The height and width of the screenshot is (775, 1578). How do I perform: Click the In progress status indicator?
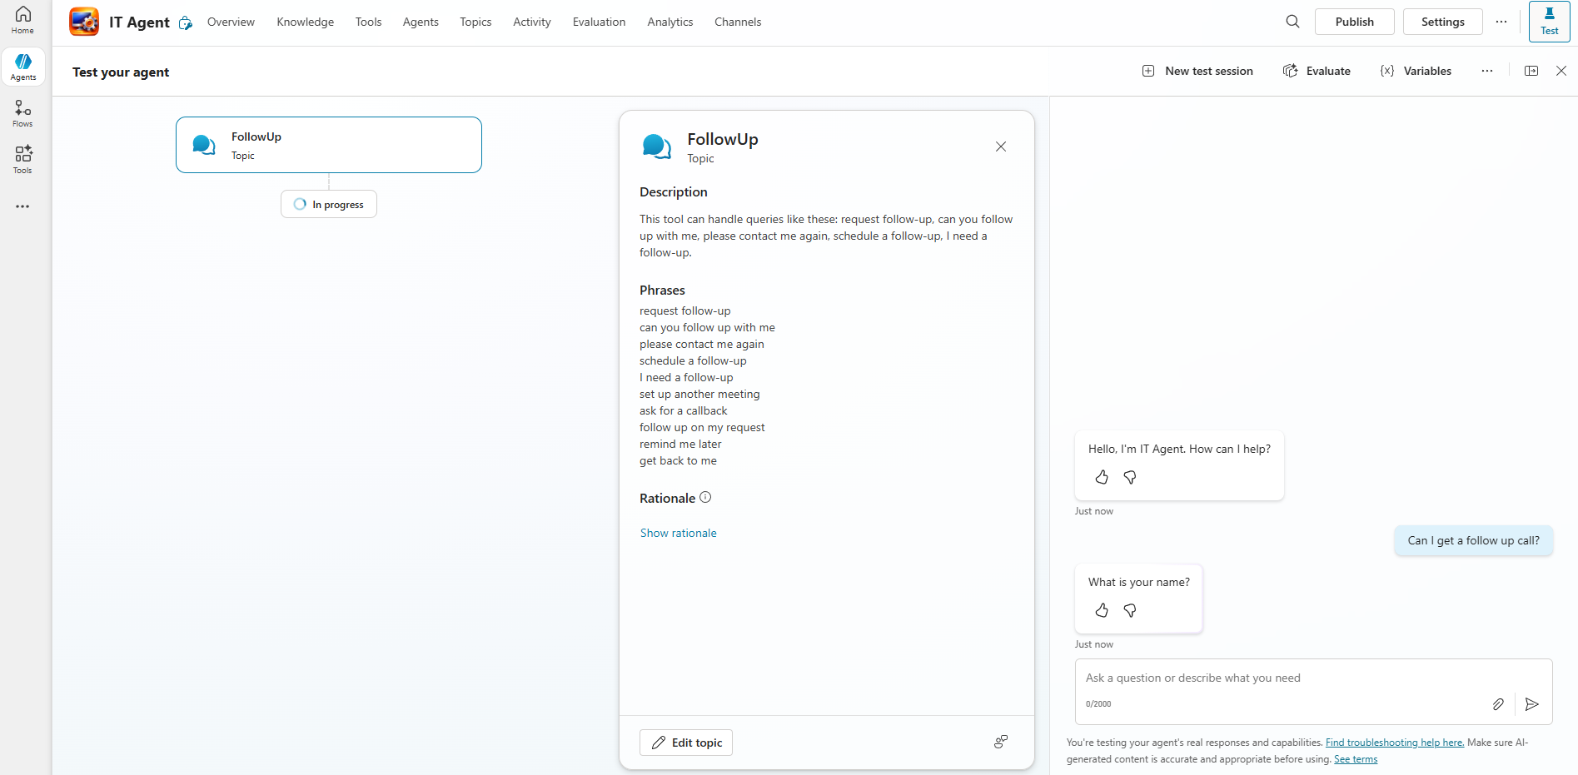click(x=329, y=204)
